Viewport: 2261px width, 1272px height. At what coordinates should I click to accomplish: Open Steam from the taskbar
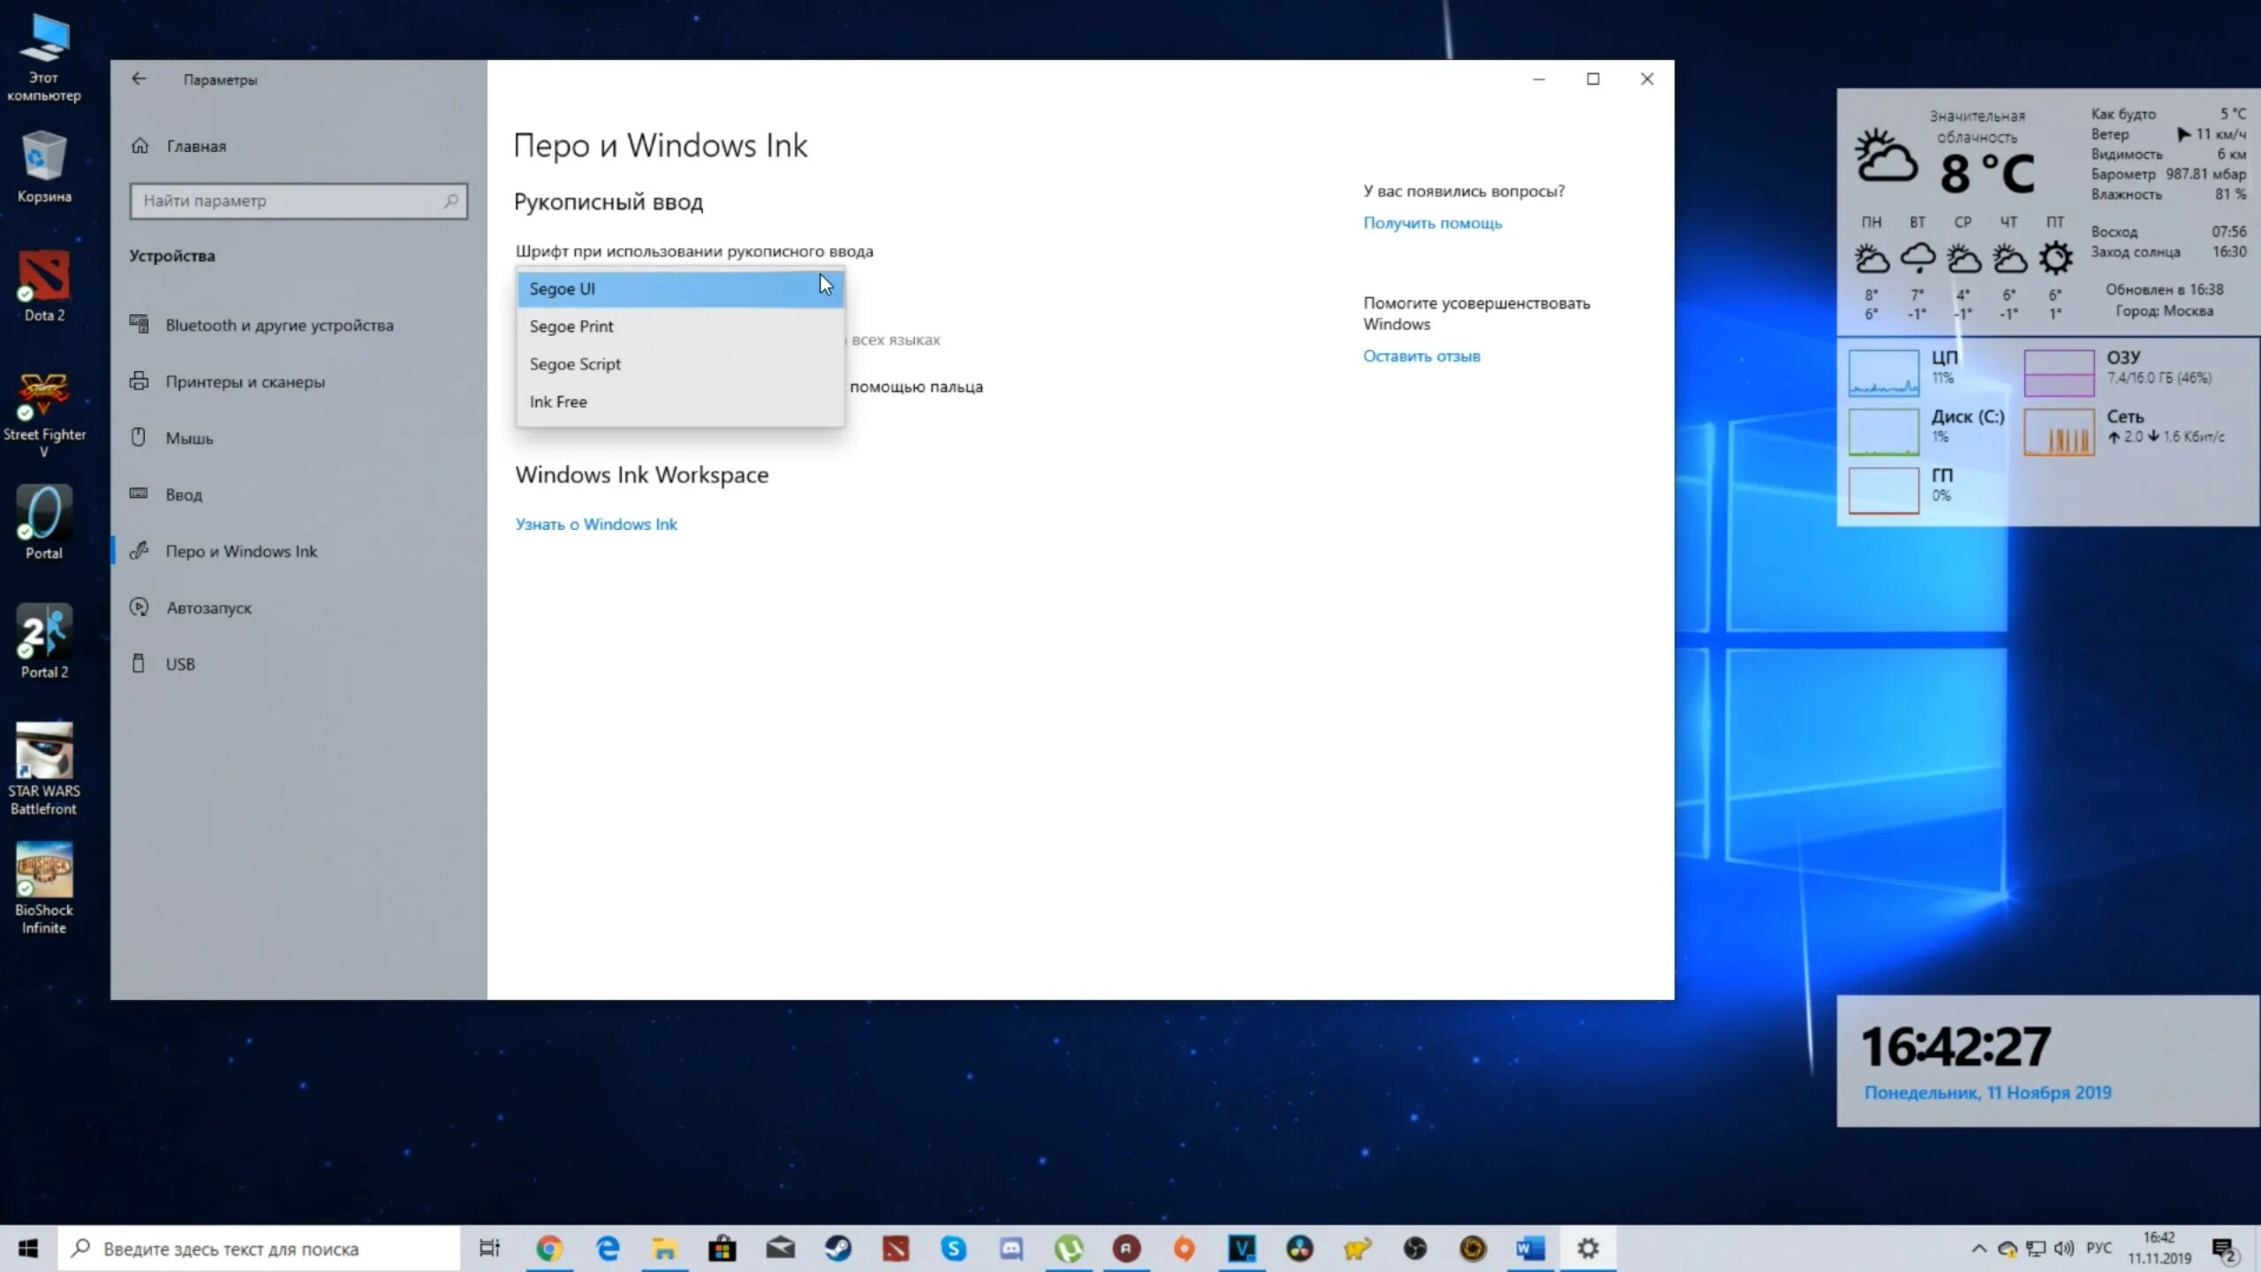click(x=837, y=1248)
